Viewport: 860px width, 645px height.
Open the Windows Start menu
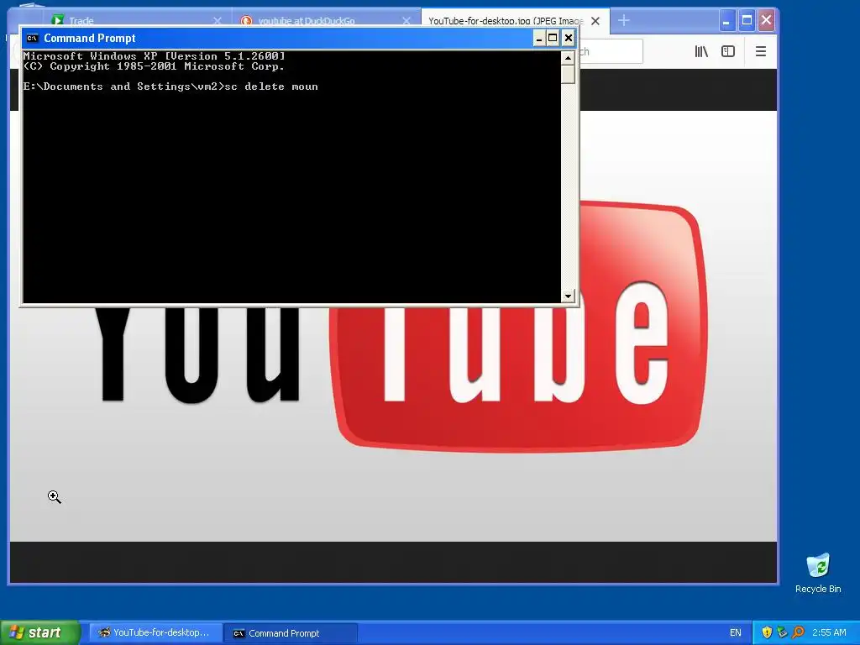pos(40,633)
